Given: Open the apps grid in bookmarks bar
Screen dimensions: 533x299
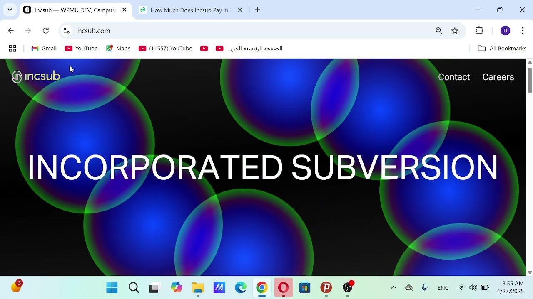Looking at the screenshot, I should (x=12, y=49).
